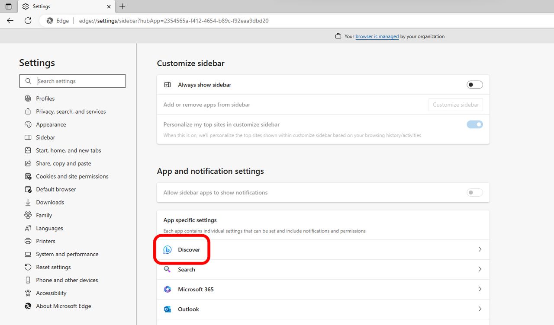
Task: Click the Languages icon
Action: (x=28, y=228)
